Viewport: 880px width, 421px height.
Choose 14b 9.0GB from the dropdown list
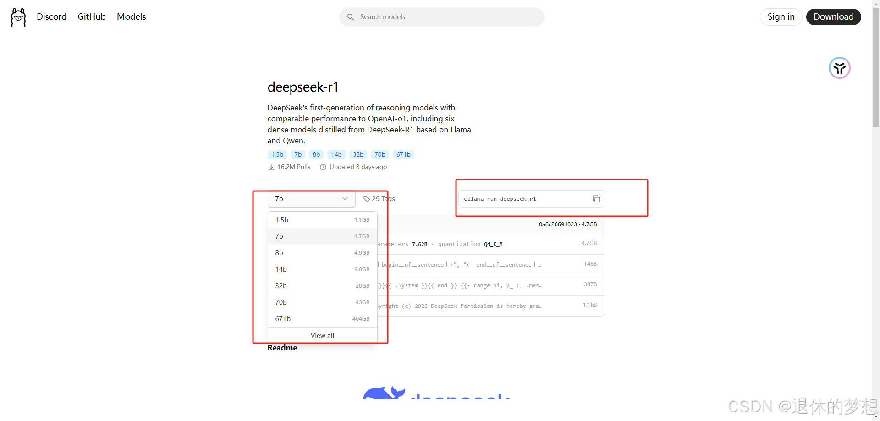pyautogui.click(x=322, y=269)
